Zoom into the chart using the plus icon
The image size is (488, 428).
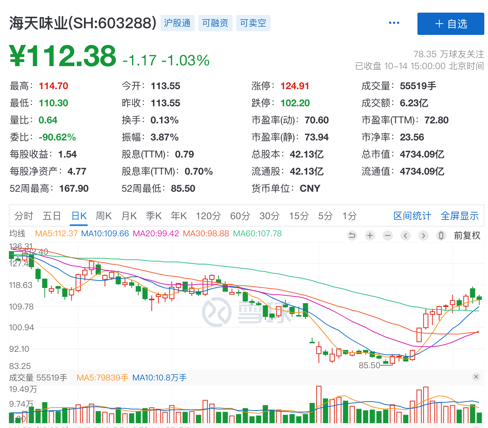pyautogui.click(x=370, y=235)
